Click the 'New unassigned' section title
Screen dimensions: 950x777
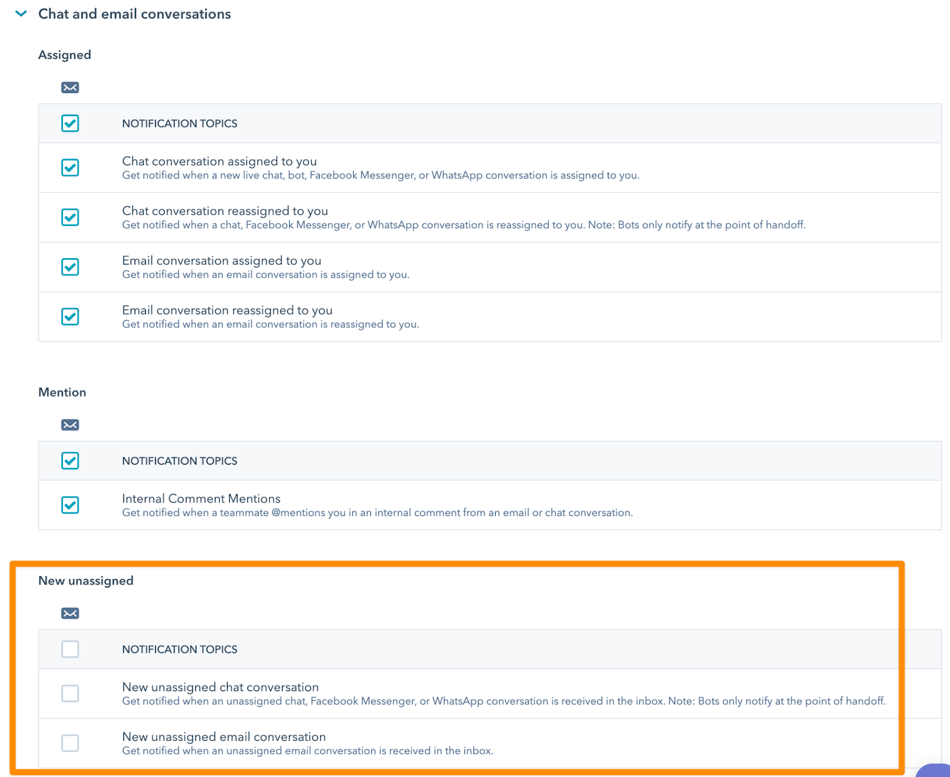(x=85, y=580)
